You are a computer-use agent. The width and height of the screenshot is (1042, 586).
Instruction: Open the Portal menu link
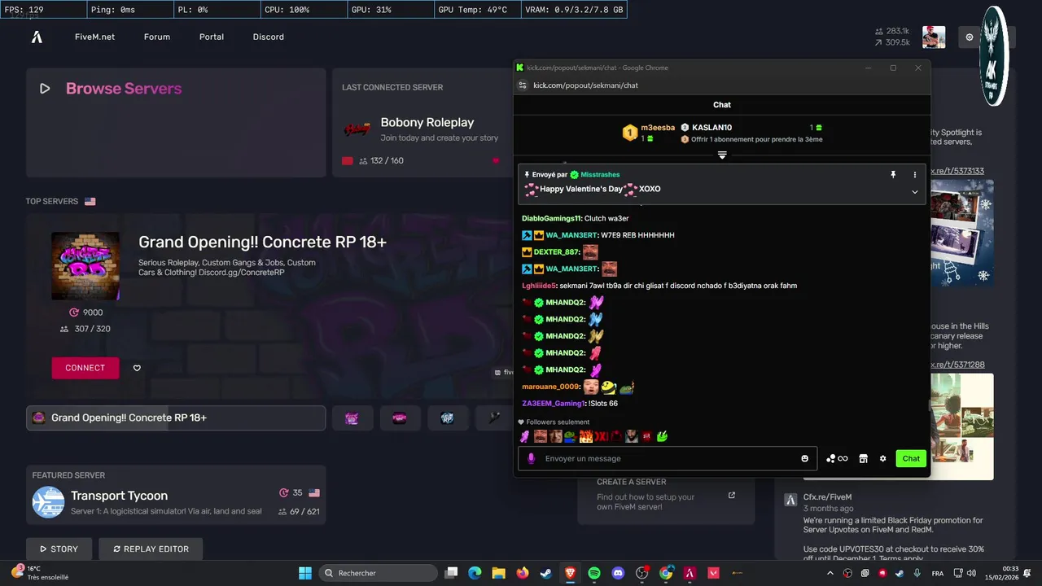click(x=212, y=37)
